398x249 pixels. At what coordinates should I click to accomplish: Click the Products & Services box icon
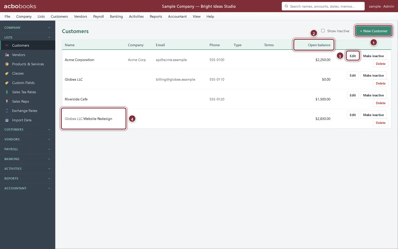pos(7,64)
